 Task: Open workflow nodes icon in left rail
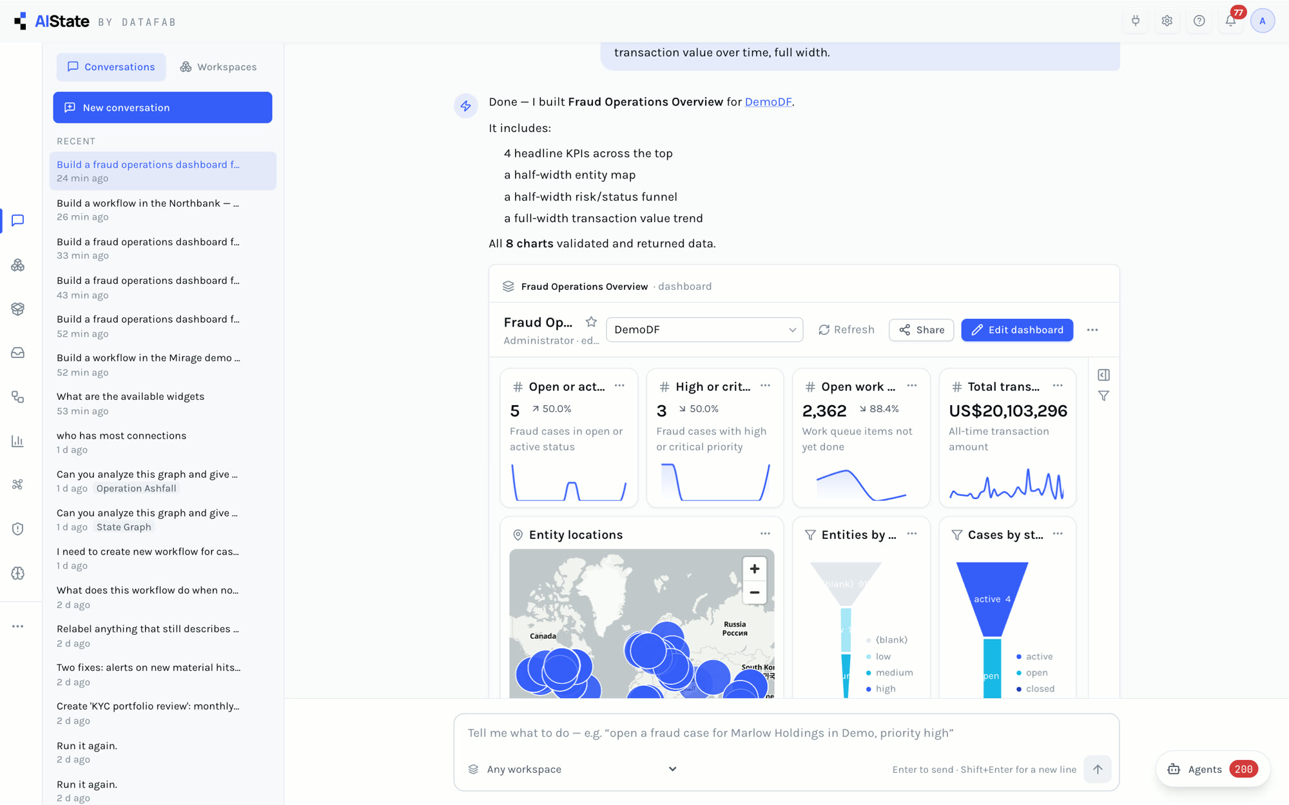[18, 397]
